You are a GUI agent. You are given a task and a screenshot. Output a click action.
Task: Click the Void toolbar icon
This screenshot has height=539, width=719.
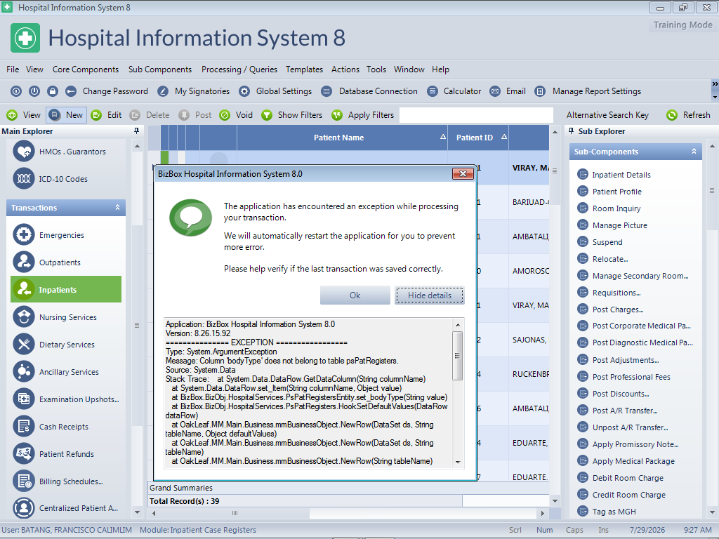click(x=225, y=115)
